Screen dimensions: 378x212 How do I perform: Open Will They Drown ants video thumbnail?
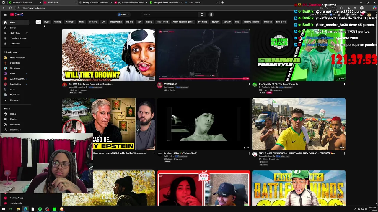point(108,55)
